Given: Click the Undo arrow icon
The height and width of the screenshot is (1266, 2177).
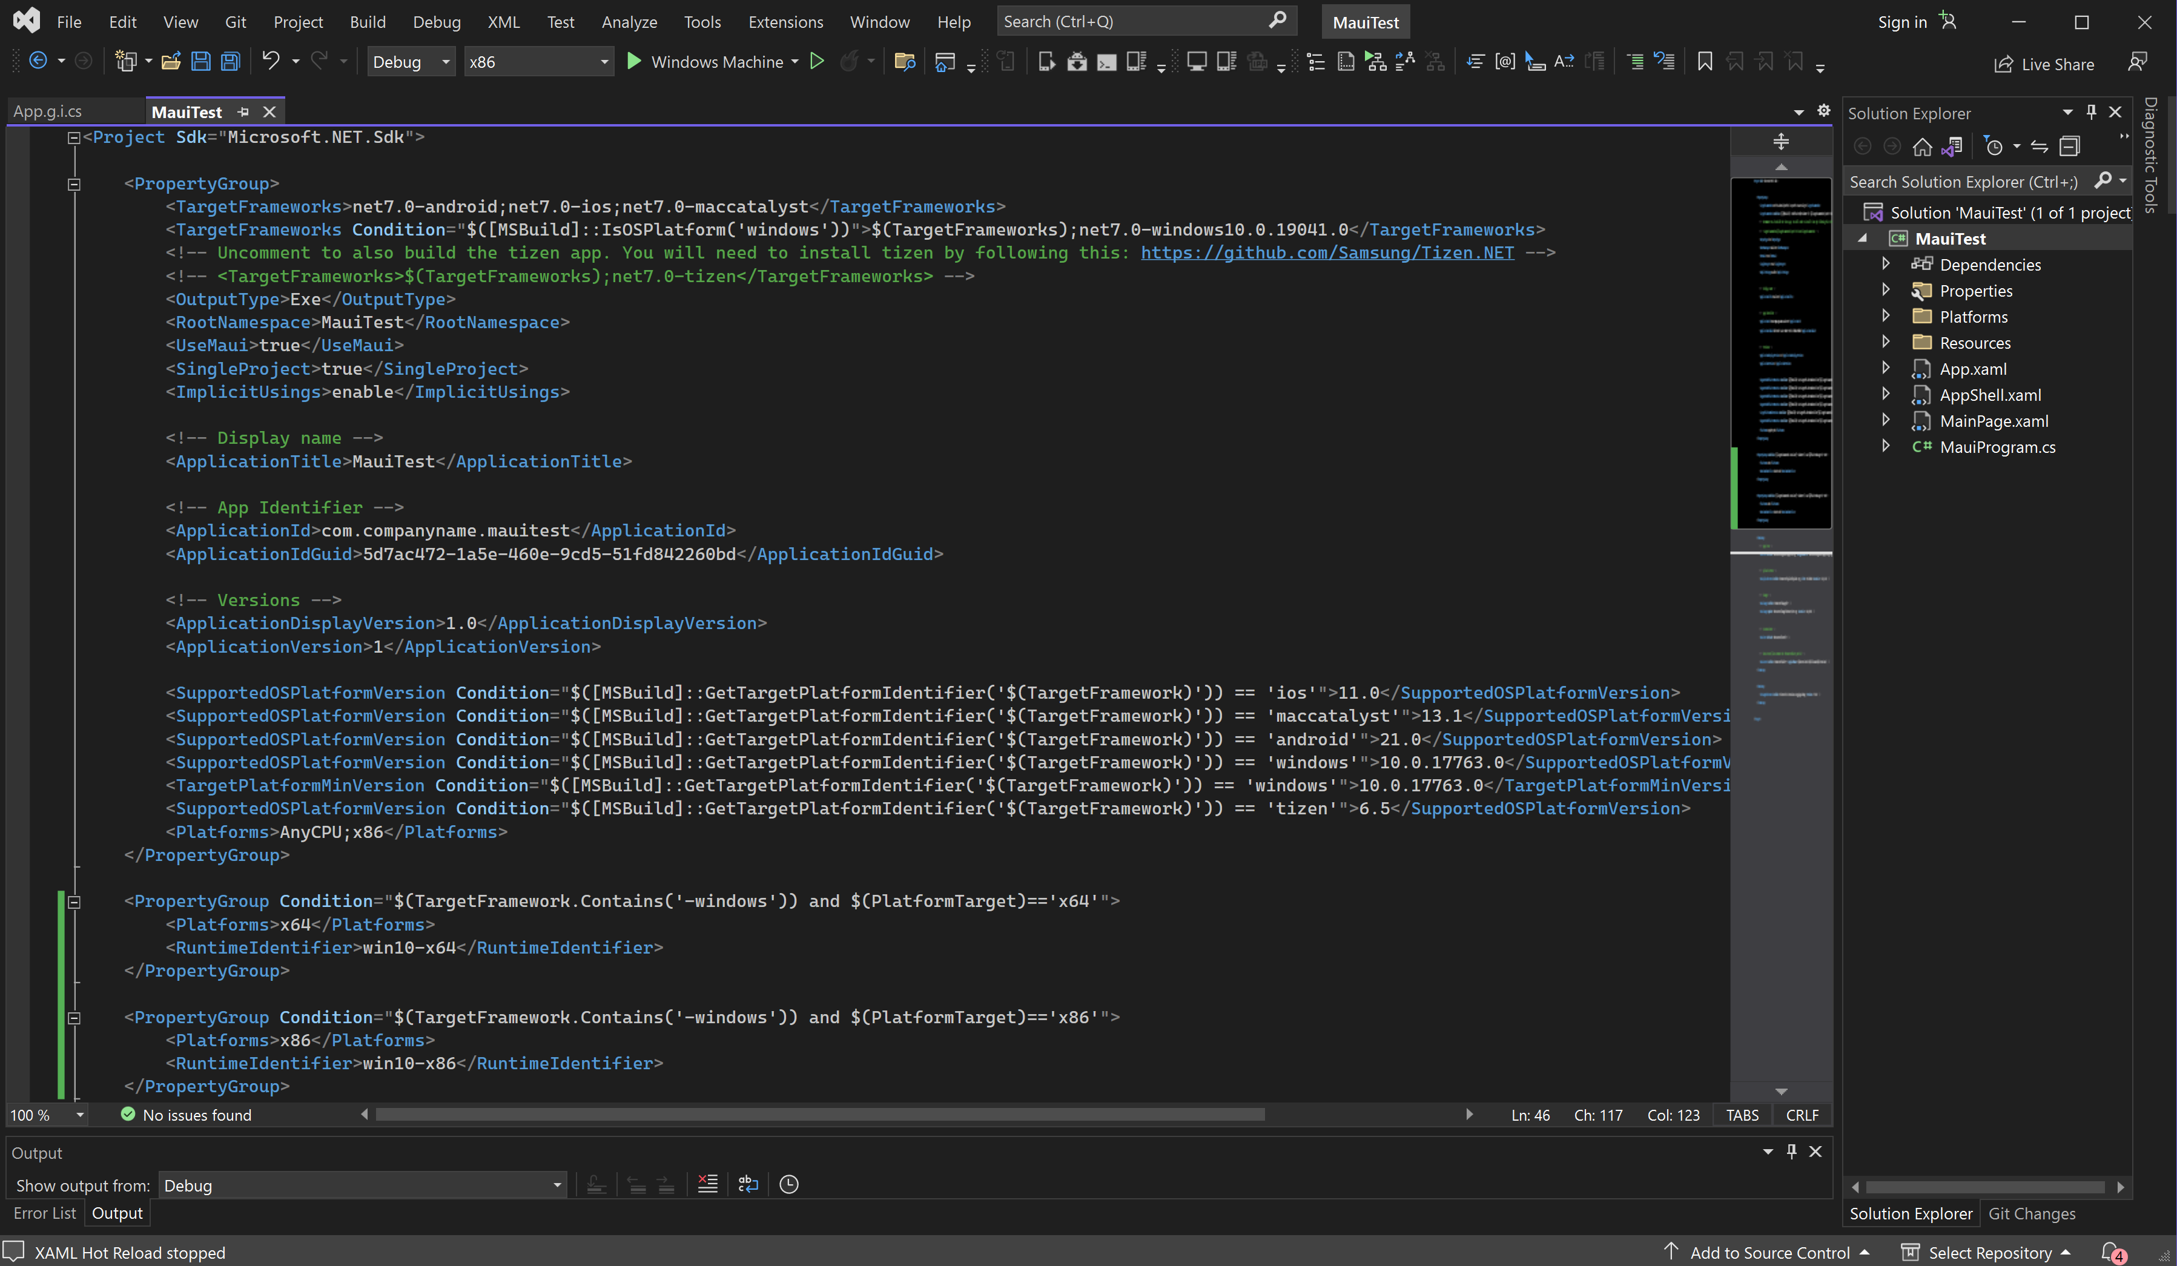Looking at the screenshot, I should (x=271, y=61).
